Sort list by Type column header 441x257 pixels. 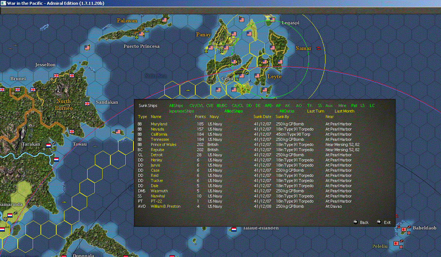(142, 117)
